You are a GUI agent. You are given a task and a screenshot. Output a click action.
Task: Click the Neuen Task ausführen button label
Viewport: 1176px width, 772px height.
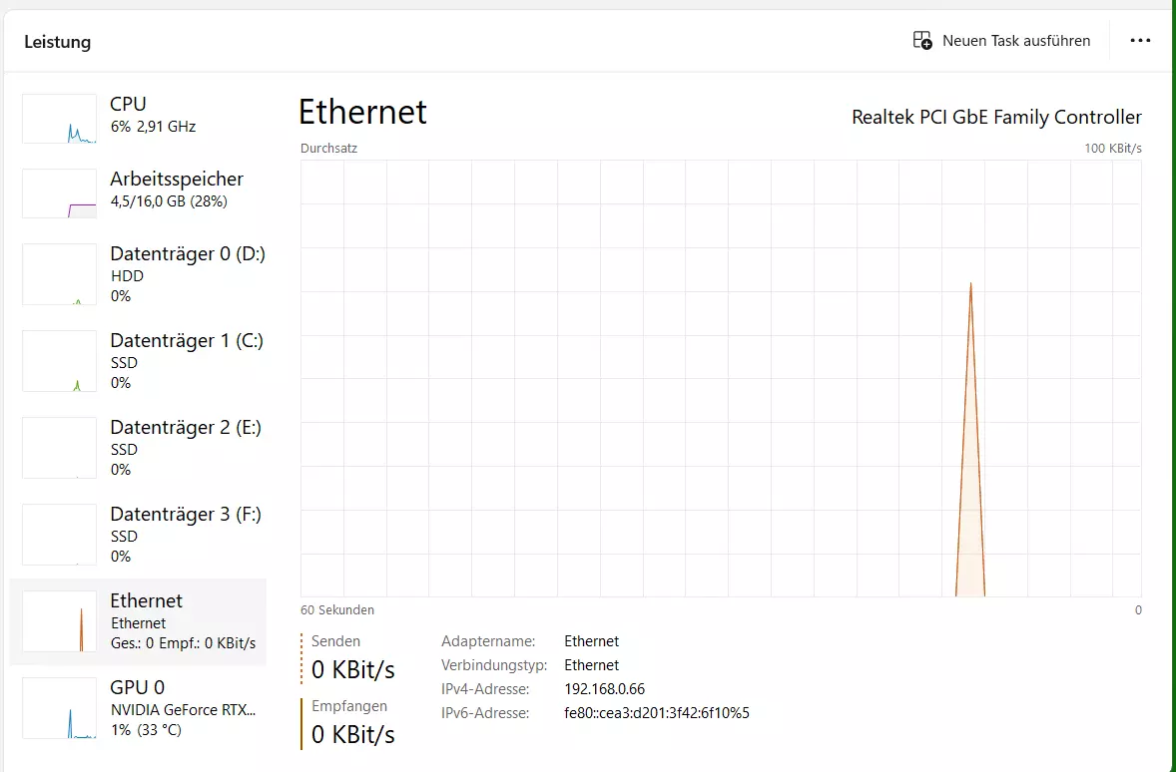[1016, 41]
